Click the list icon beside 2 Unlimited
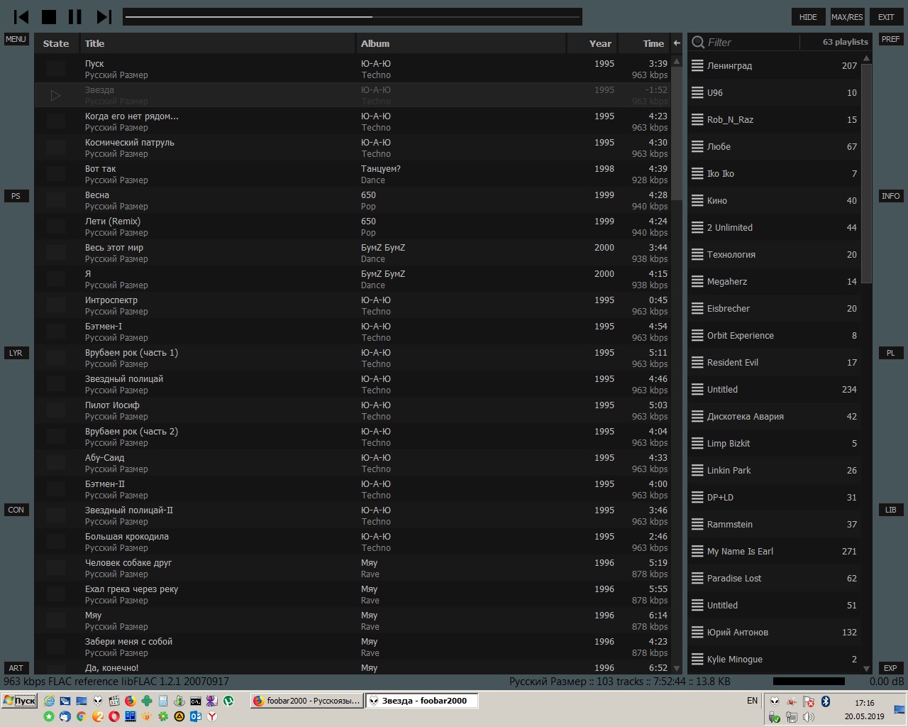The width and height of the screenshot is (908, 727). [697, 228]
